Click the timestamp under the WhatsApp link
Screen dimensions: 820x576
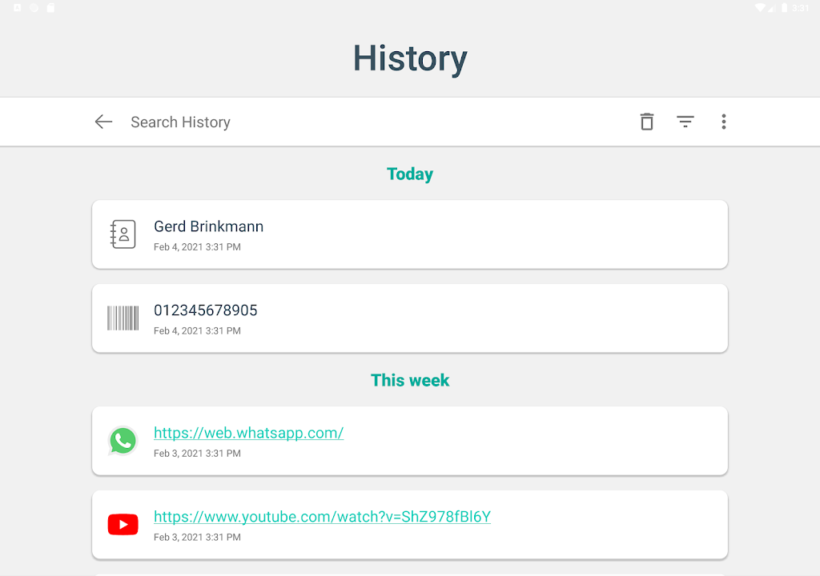pos(197,454)
